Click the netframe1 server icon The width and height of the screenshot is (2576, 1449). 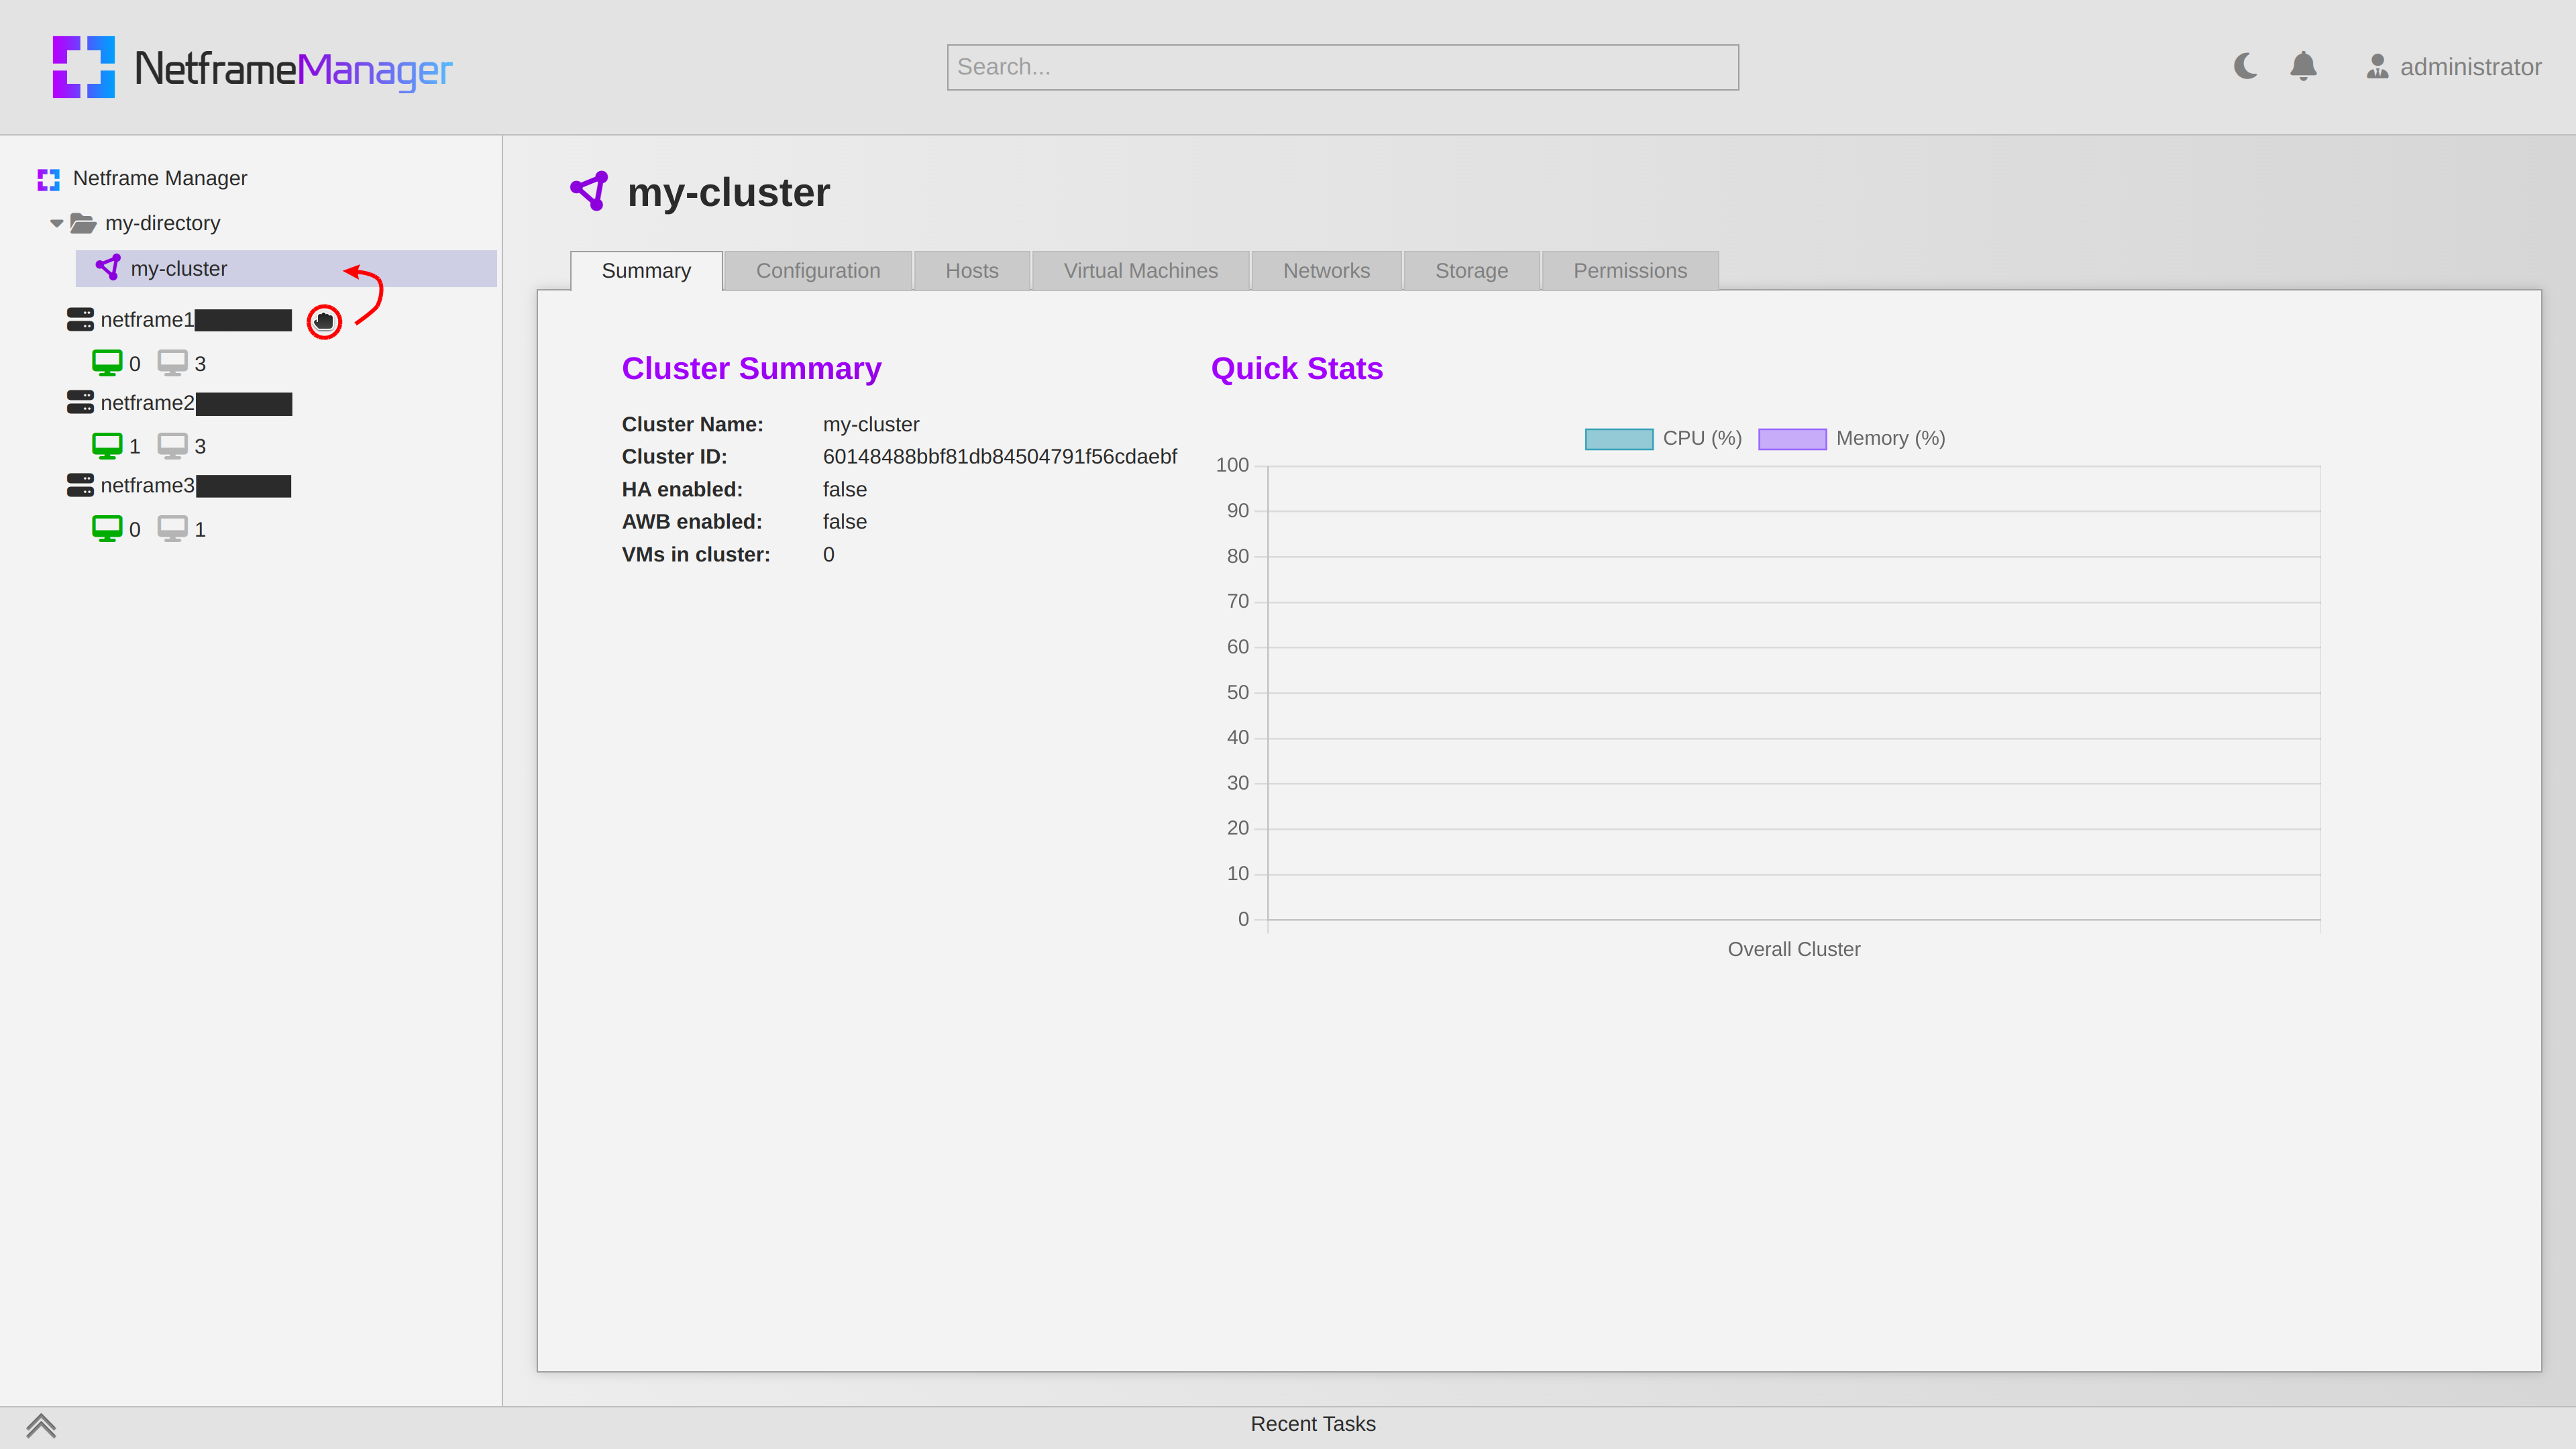80,319
